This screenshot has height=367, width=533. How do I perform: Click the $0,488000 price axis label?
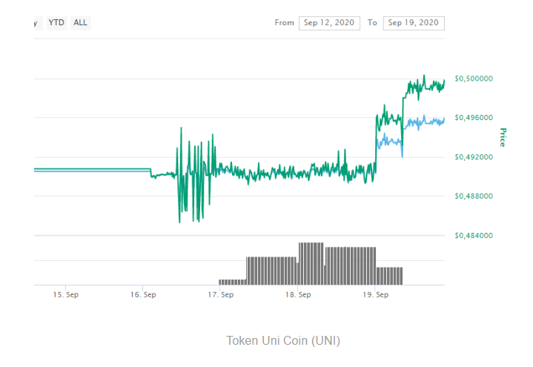pyautogui.click(x=474, y=196)
